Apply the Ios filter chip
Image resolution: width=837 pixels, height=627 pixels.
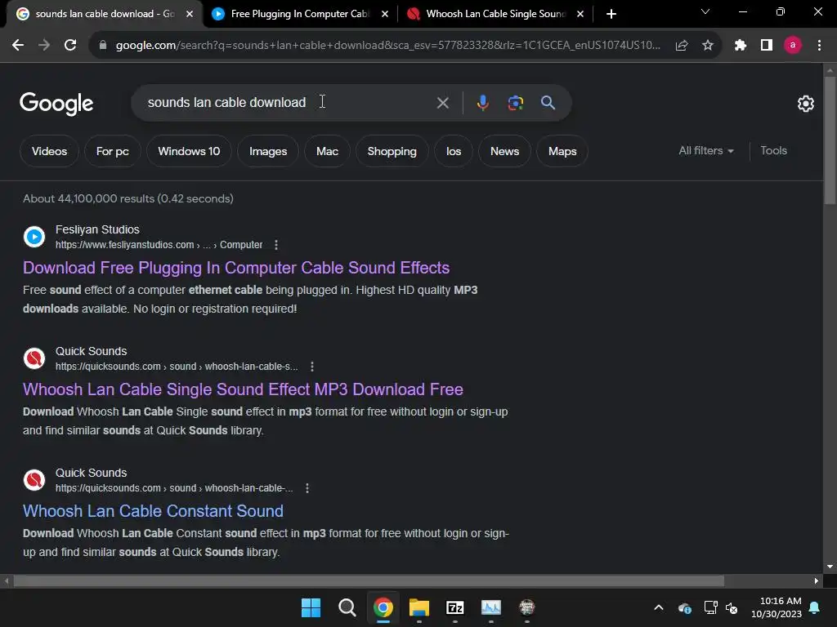[x=454, y=151]
